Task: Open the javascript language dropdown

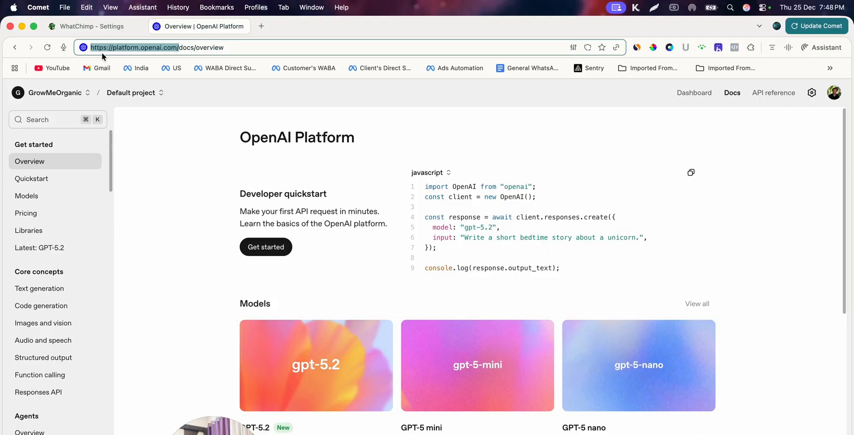Action: point(431,173)
